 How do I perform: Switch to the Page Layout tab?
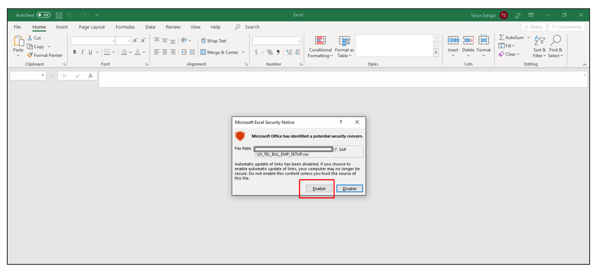click(91, 27)
